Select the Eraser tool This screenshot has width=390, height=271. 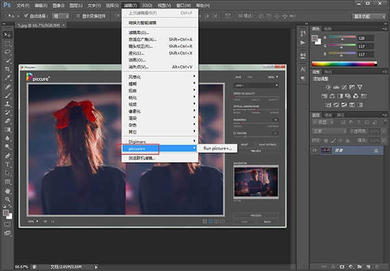tap(8, 121)
